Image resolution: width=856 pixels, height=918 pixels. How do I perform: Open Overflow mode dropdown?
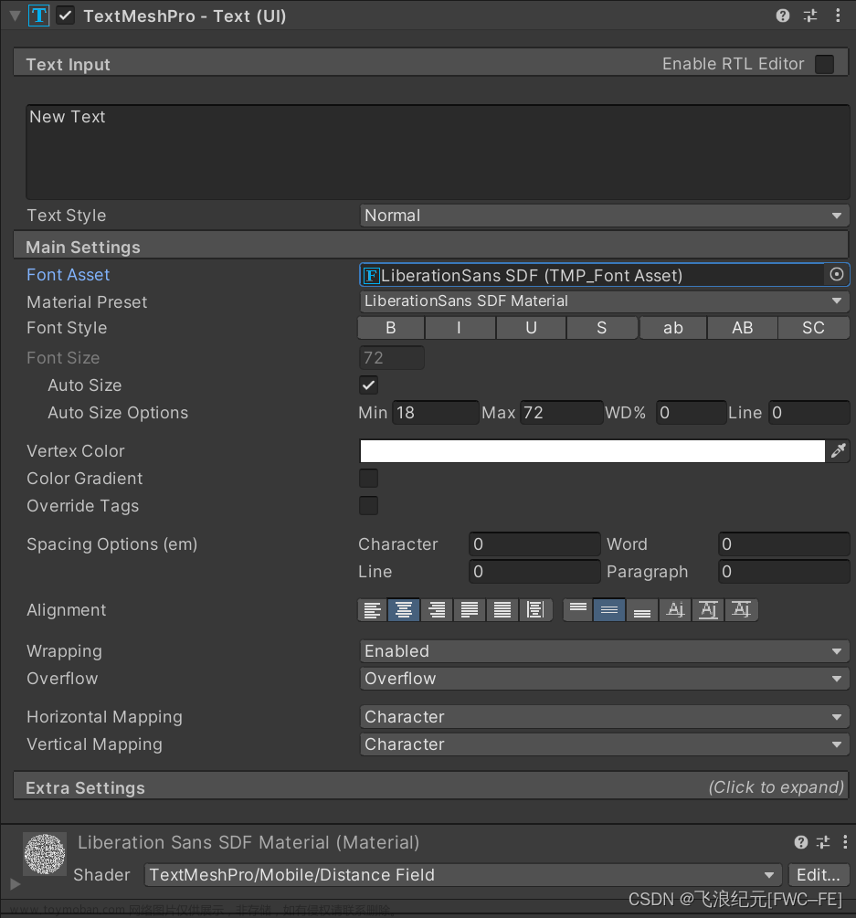tap(604, 679)
